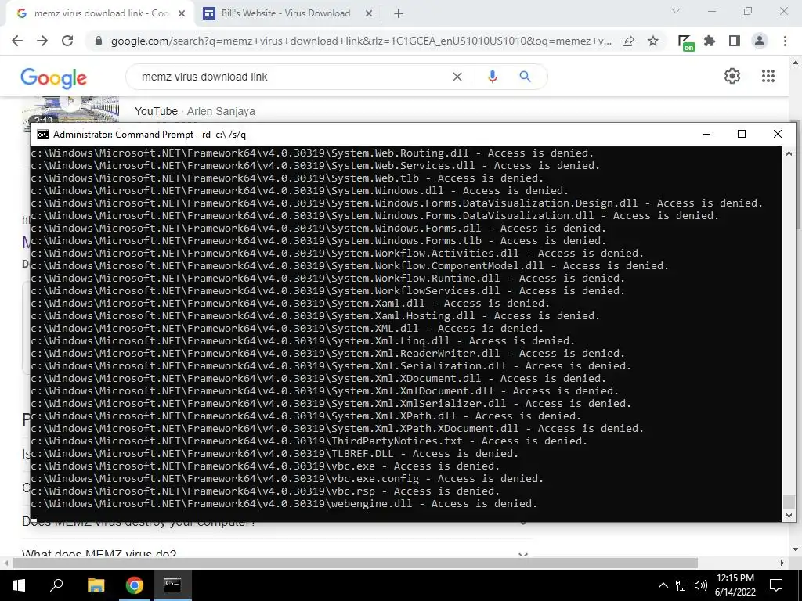Start voice search with microphone icon
Screen dimensions: 802x601
(x=492, y=77)
